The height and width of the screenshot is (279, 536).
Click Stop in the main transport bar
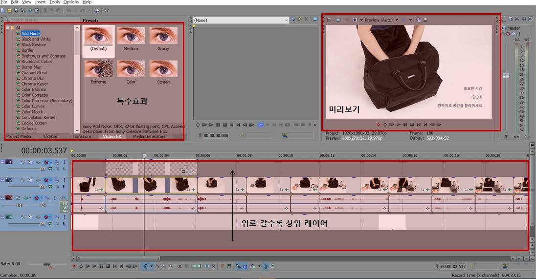pyautogui.click(x=108, y=266)
